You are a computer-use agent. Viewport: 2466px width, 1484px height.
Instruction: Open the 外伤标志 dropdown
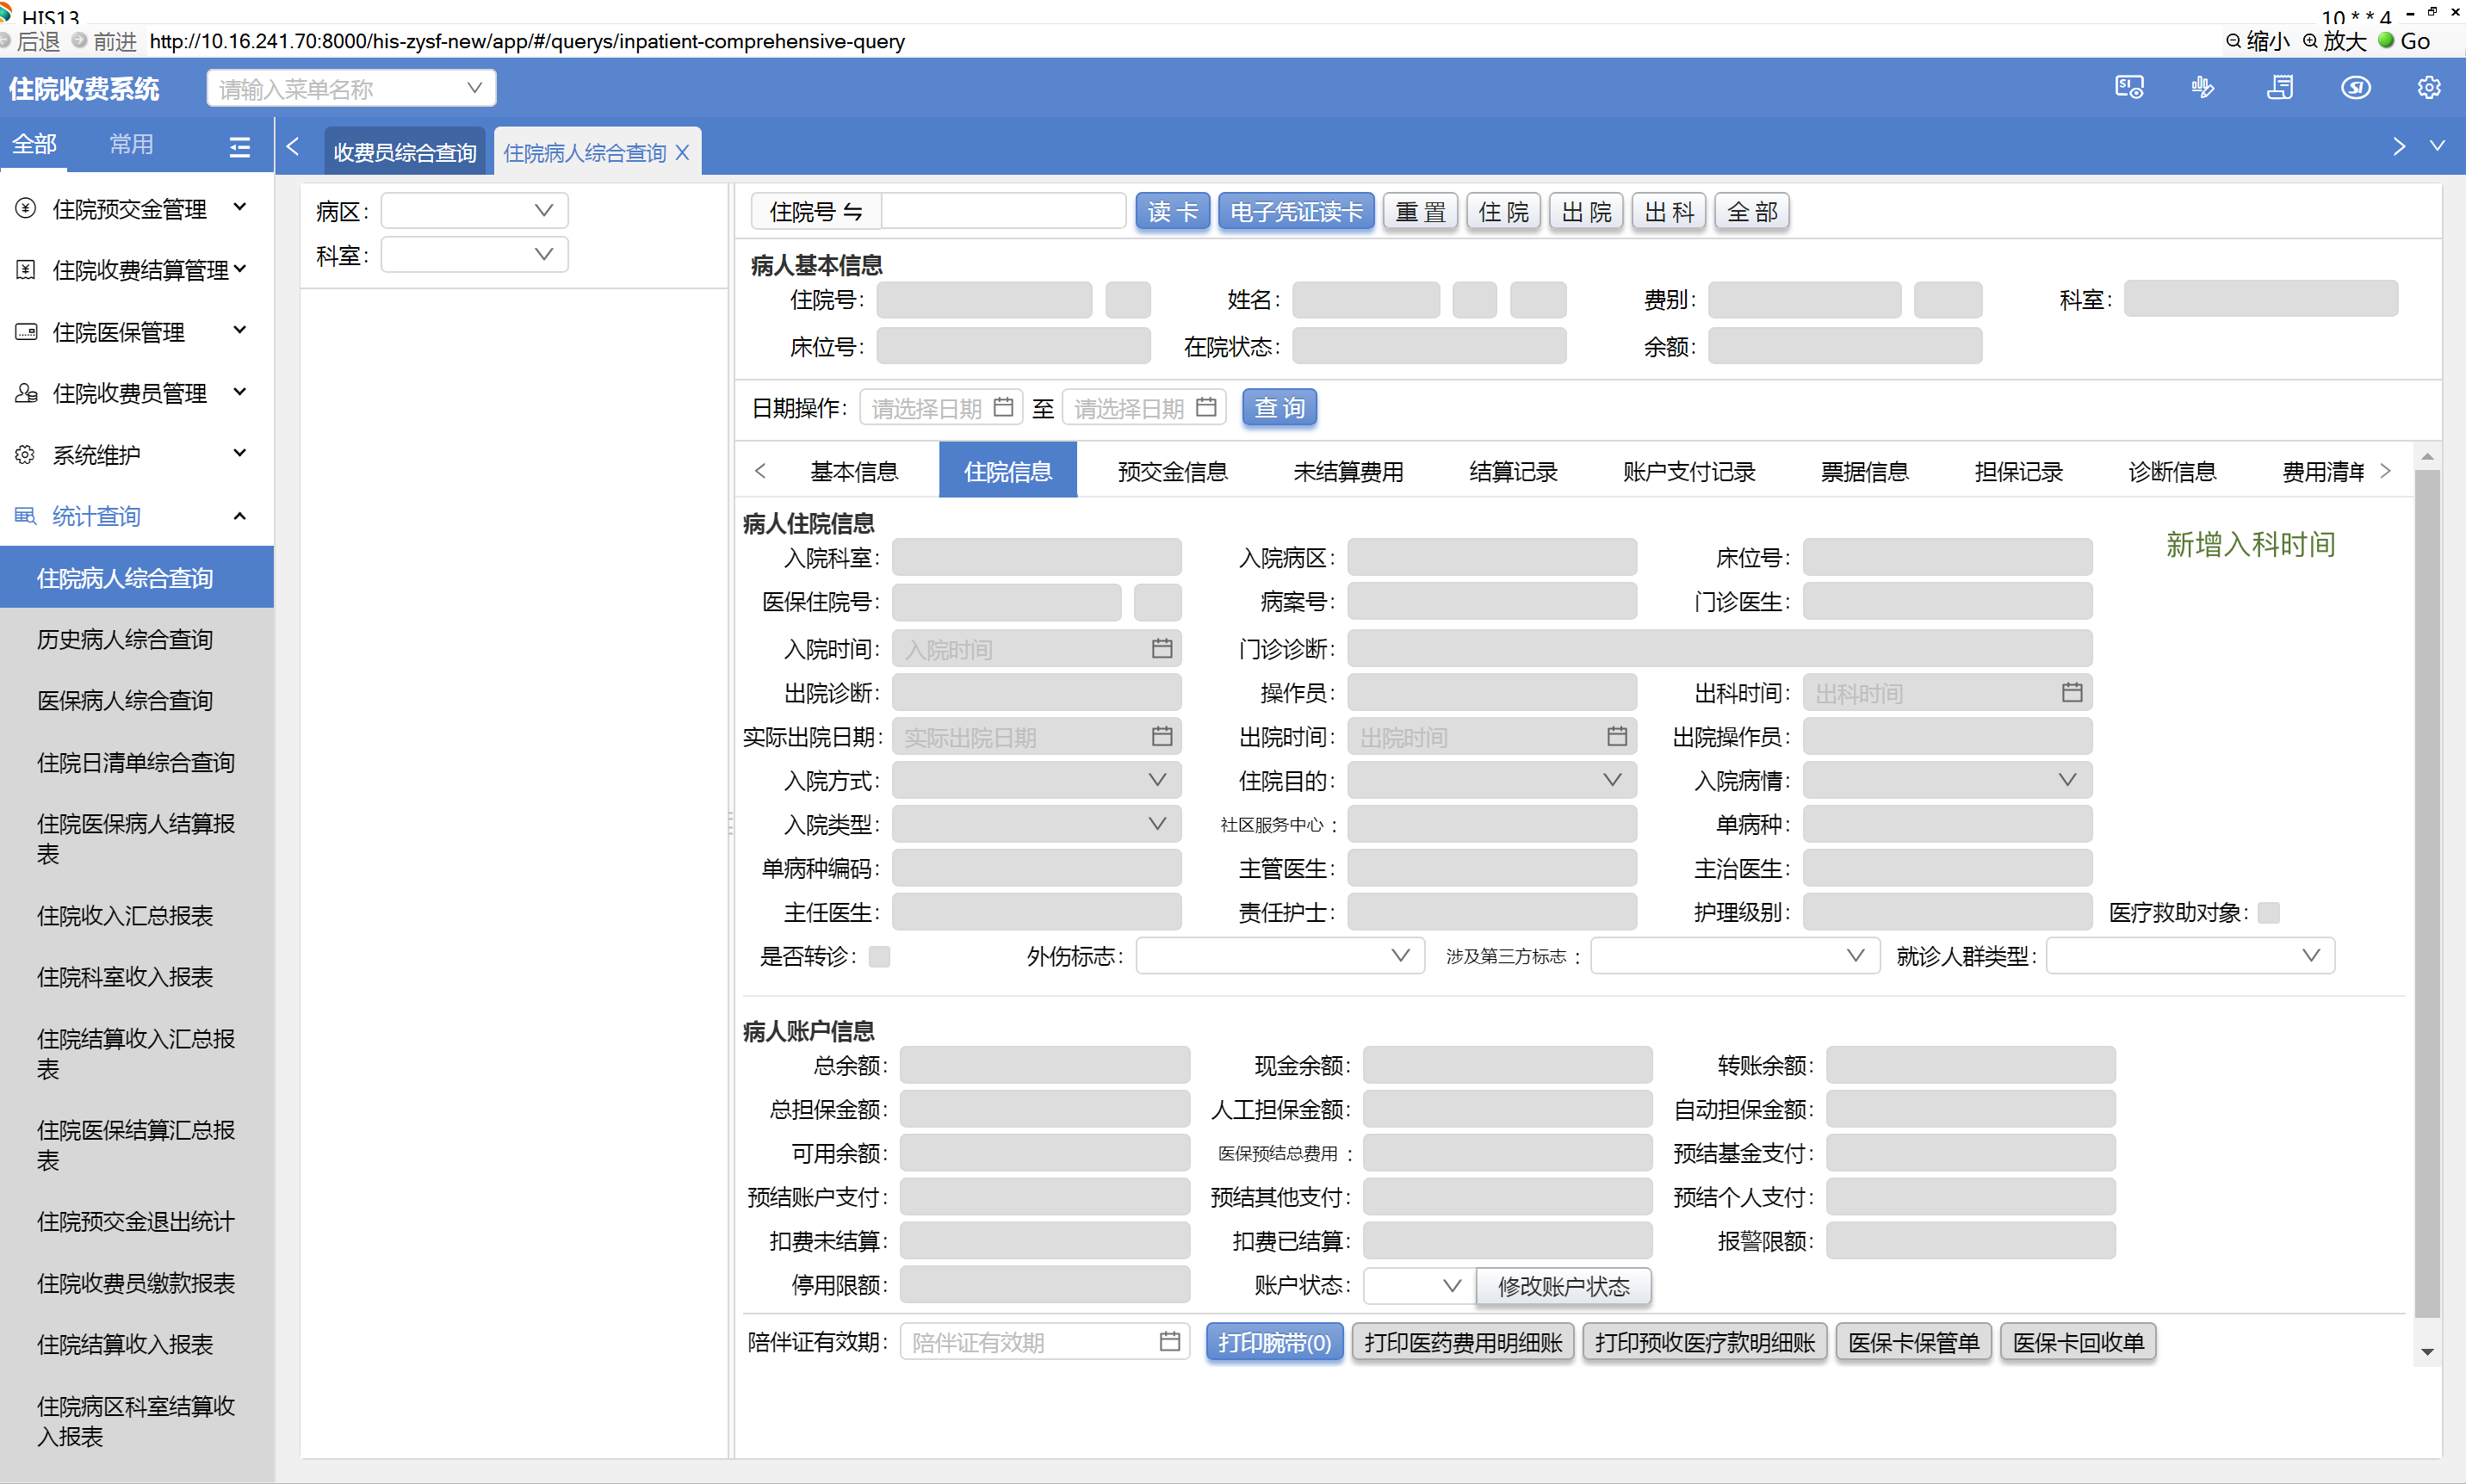click(1279, 956)
